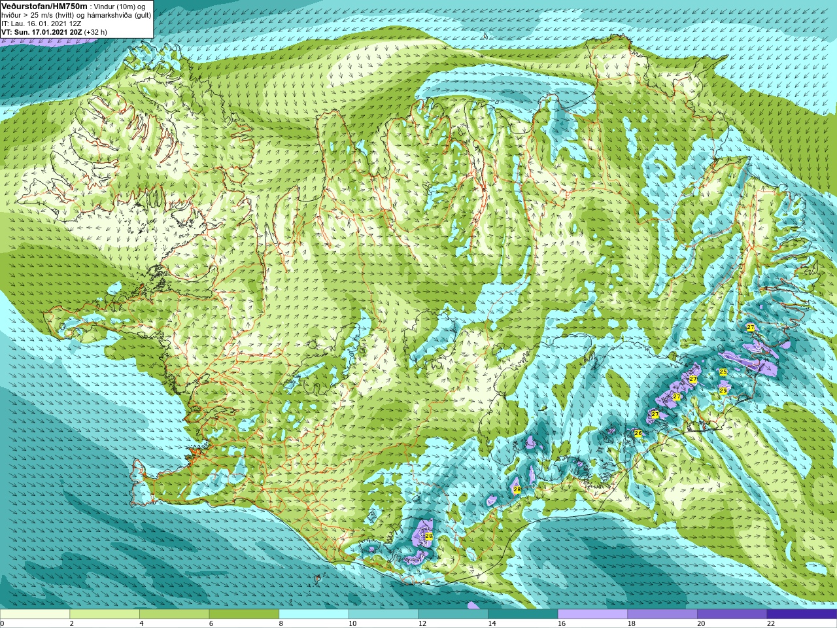837x628 pixels.
Task: Click the 20–22 m/s violet legend swatch
Action: 732,614
